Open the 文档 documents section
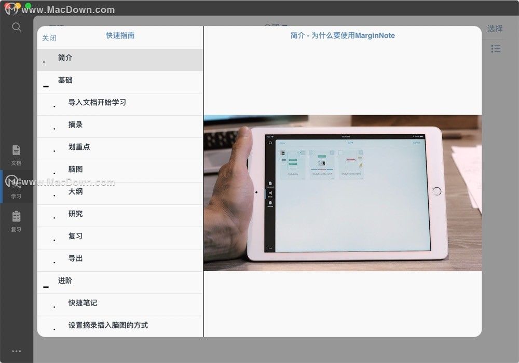Image resolution: width=519 pixels, height=363 pixels. pos(16,155)
